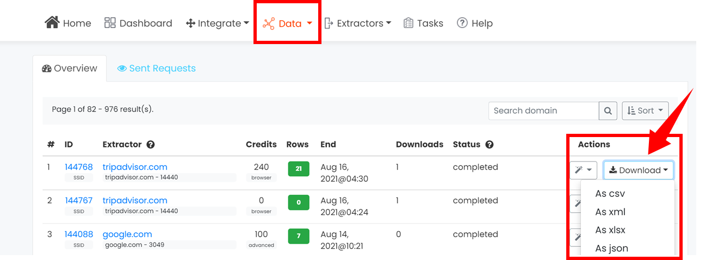Click the Tasks clipboard icon
This screenshot has height=260, width=718.
[x=408, y=23]
